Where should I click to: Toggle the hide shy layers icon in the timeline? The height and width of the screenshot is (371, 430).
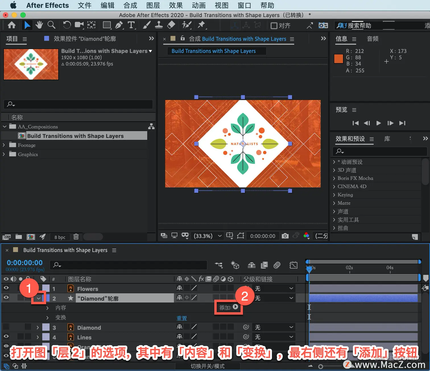251,265
